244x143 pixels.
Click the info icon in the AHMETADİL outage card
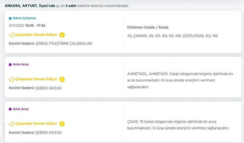click(62, 79)
